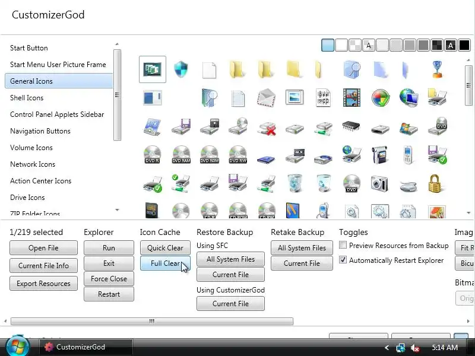Open Drive Icons category

coord(27,198)
